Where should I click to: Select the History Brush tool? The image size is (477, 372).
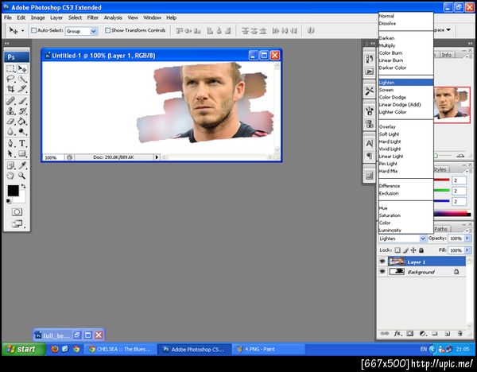[x=22, y=110]
